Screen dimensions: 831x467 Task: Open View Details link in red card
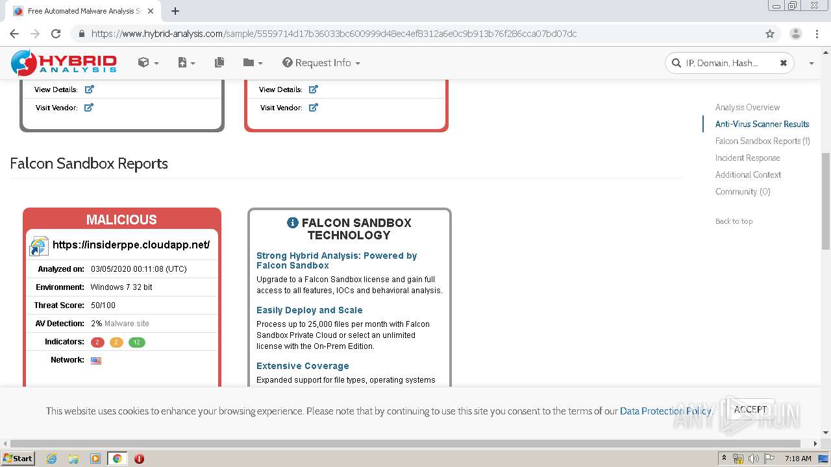(314, 89)
